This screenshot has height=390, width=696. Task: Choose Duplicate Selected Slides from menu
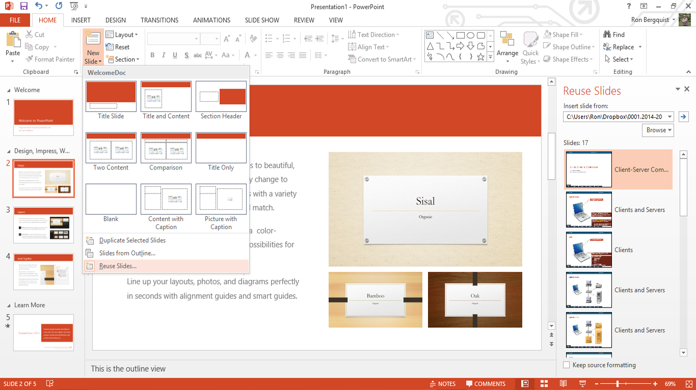coord(132,240)
